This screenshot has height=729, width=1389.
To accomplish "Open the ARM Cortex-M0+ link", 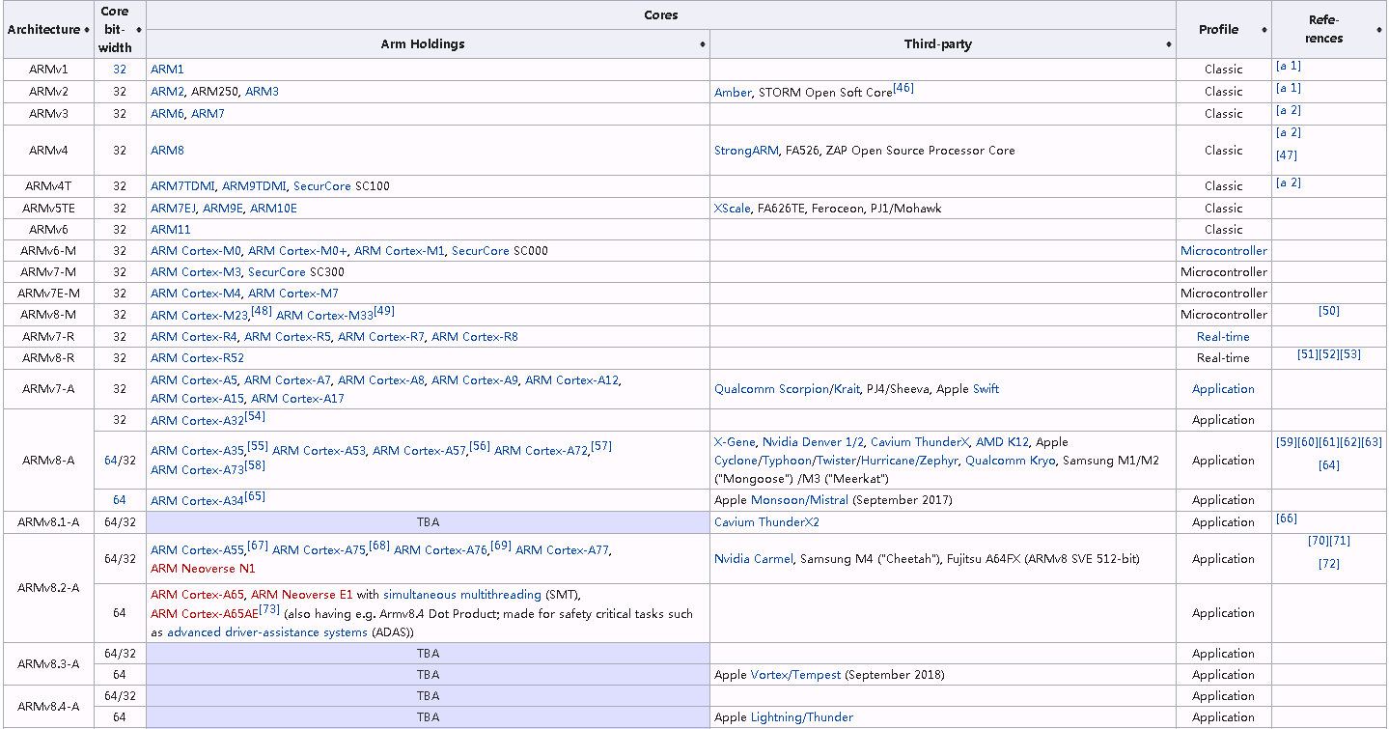I will point(297,251).
